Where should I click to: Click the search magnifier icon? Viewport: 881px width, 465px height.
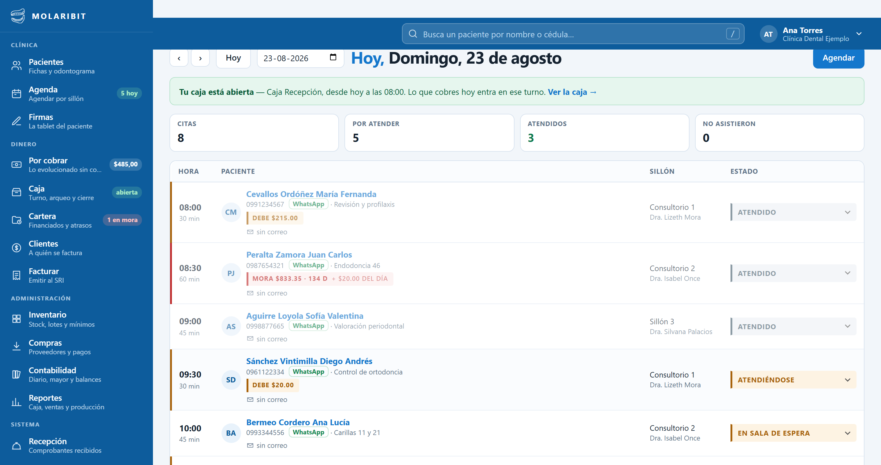coord(413,34)
